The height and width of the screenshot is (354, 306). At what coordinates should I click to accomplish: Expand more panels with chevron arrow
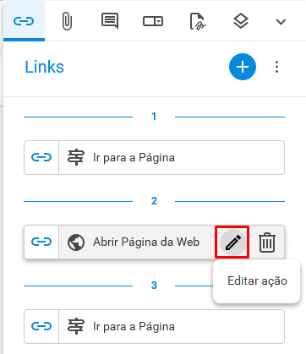pos(281,22)
